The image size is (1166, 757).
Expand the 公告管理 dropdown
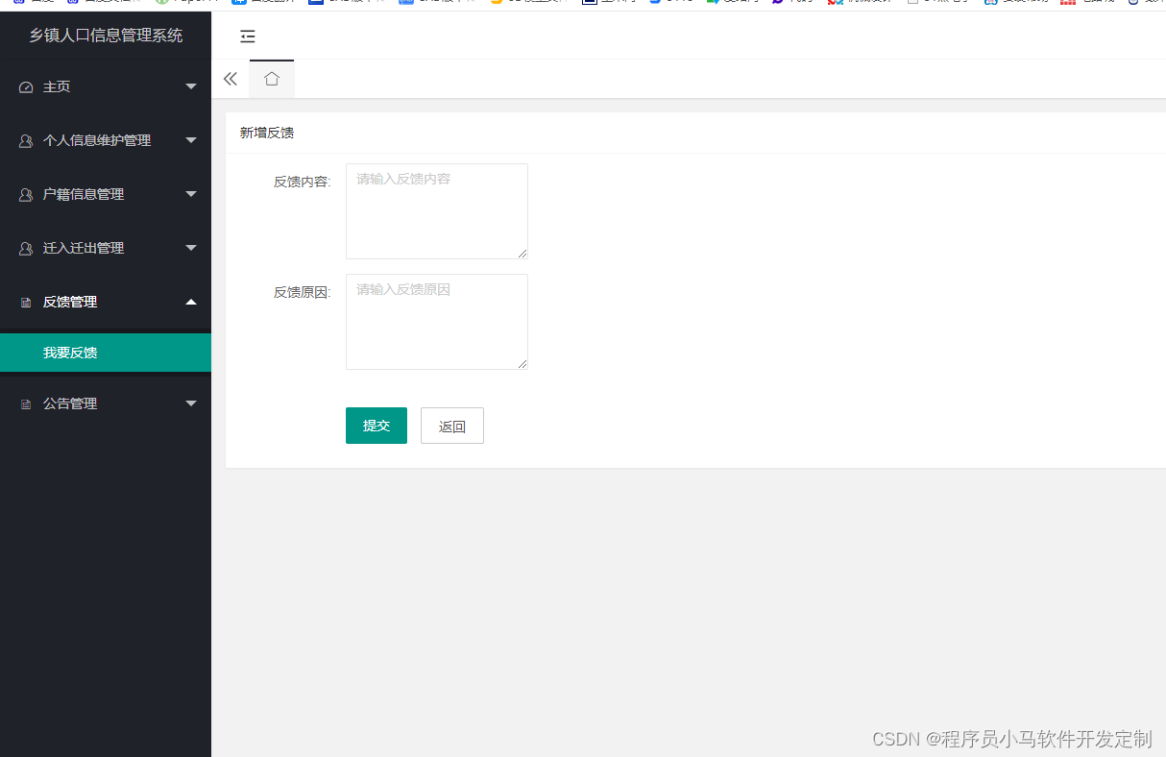[x=191, y=403]
